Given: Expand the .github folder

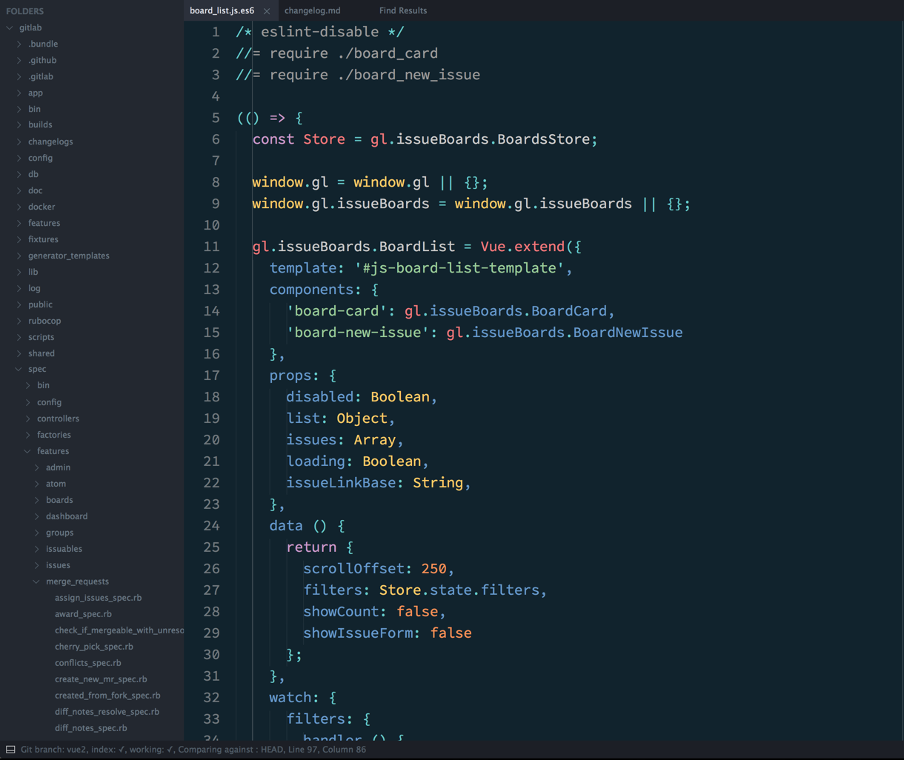Looking at the screenshot, I should (19, 61).
